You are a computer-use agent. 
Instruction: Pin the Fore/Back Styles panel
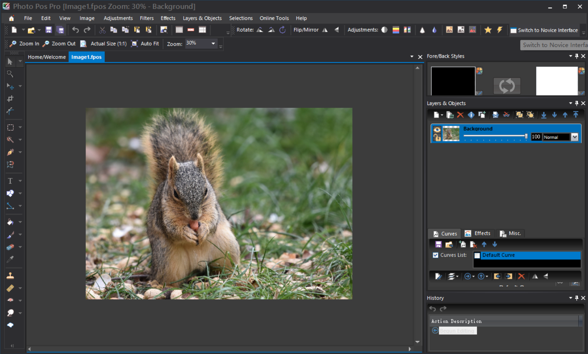577,56
